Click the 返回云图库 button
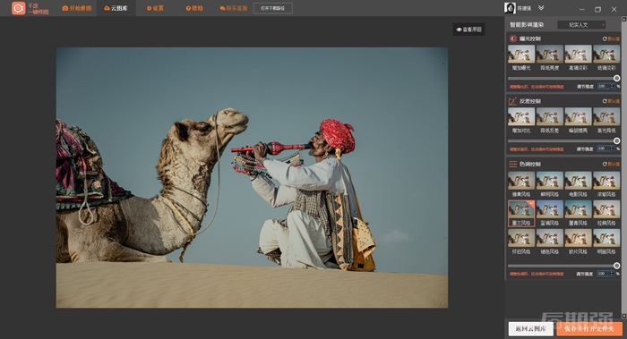The height and width of the screenshot is (339, 627). (x=530, y=328)
